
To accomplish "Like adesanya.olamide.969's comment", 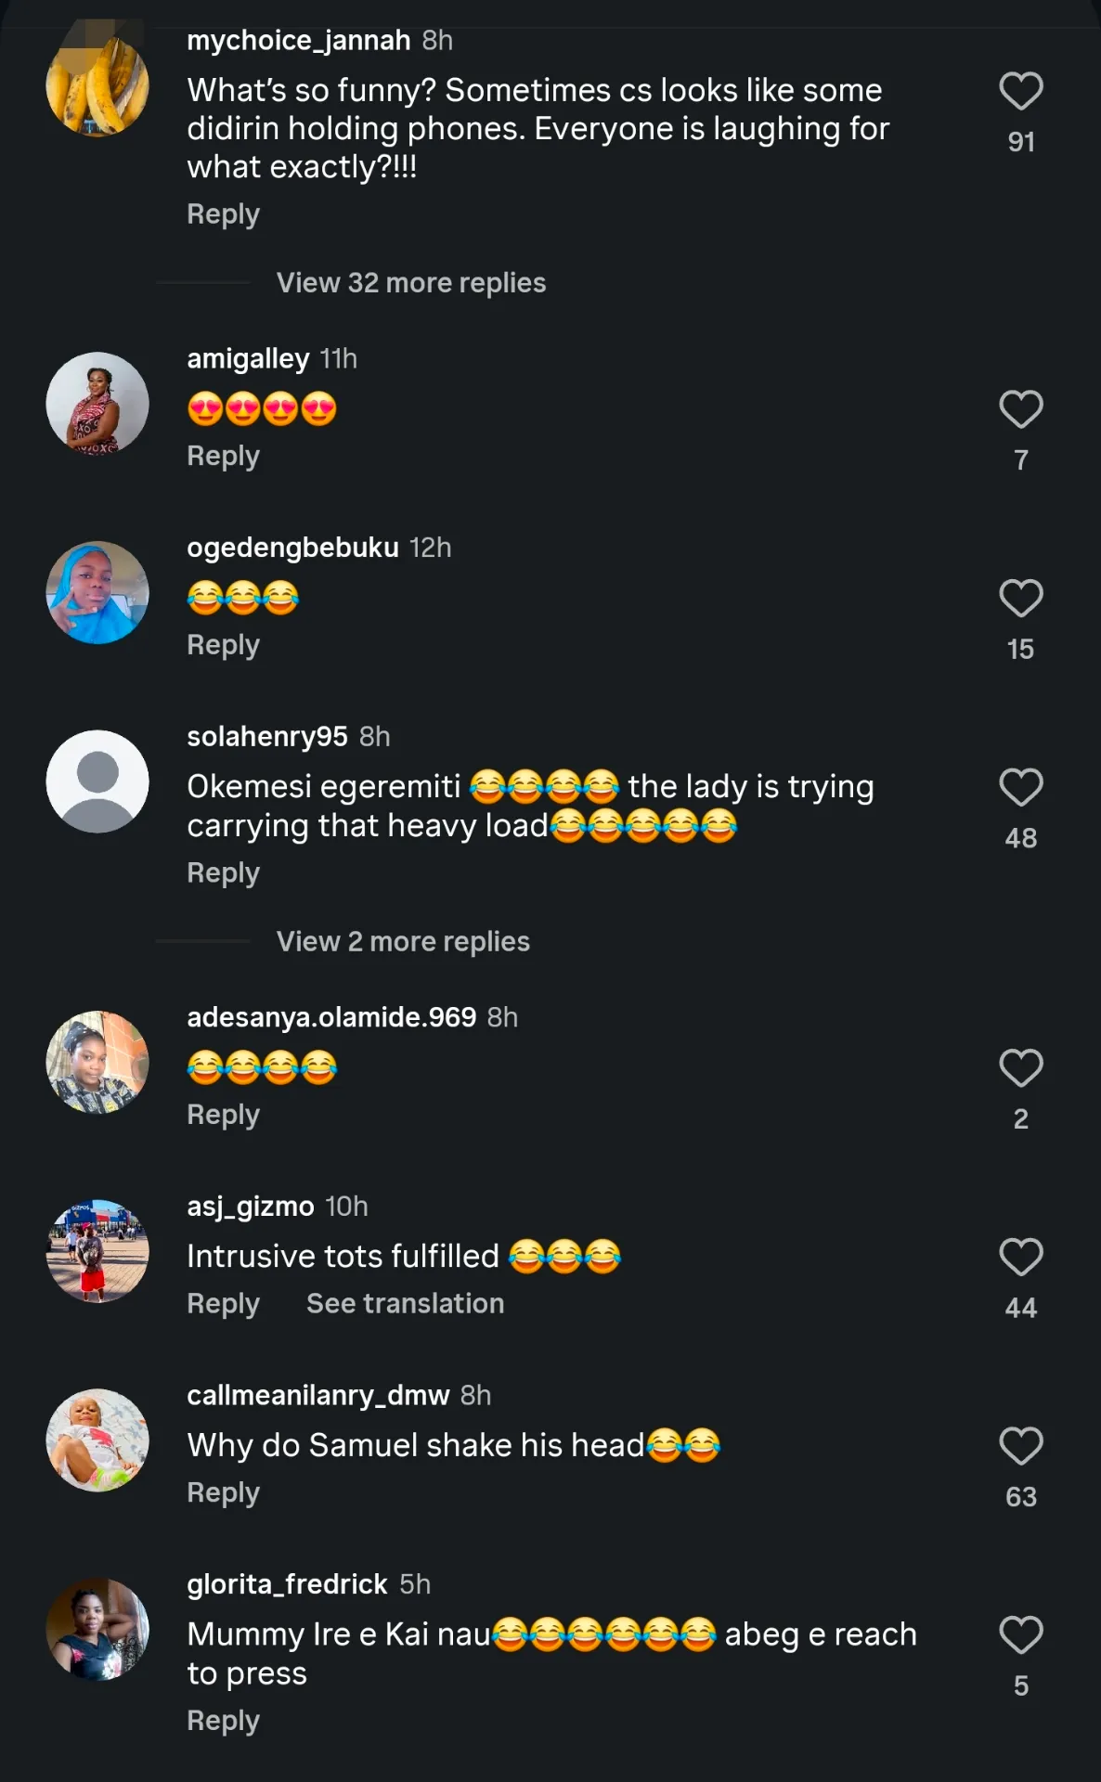I will (x=1020, y=1068).
